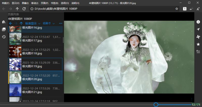Image resolution: width=202 pixels, height=107 pixels.
Task: Open the 标准显示 view dropdown
Action: 33,23
